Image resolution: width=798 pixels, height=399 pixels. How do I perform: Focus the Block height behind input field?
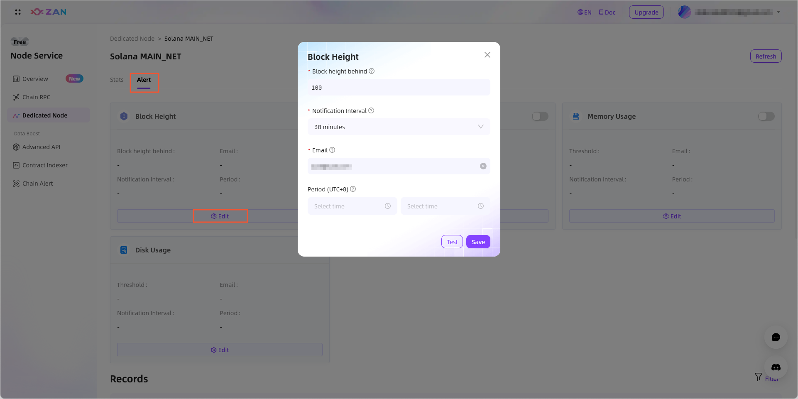tap(399, 88)
